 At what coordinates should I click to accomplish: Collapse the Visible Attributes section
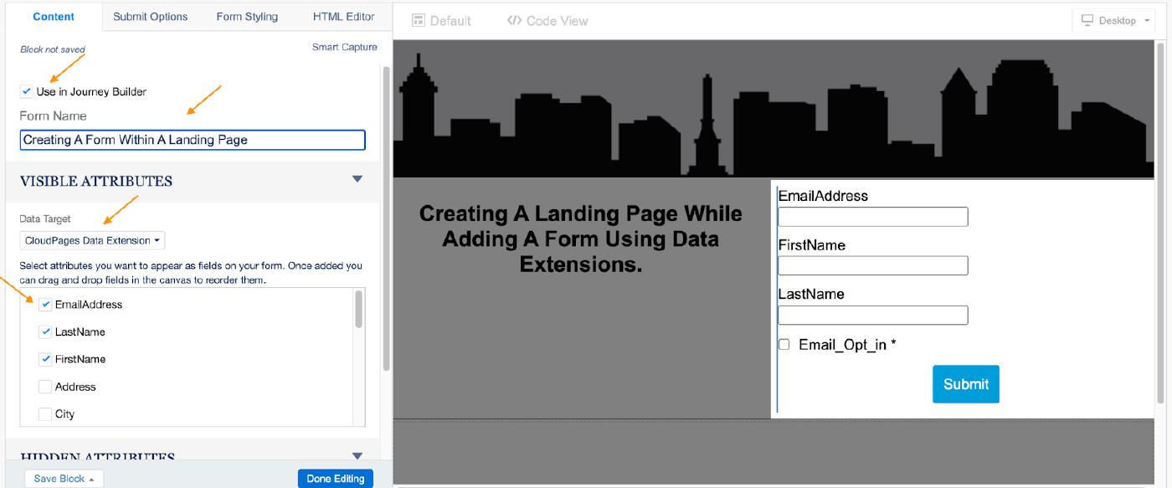pyautogui.click(x=357, y=179)
